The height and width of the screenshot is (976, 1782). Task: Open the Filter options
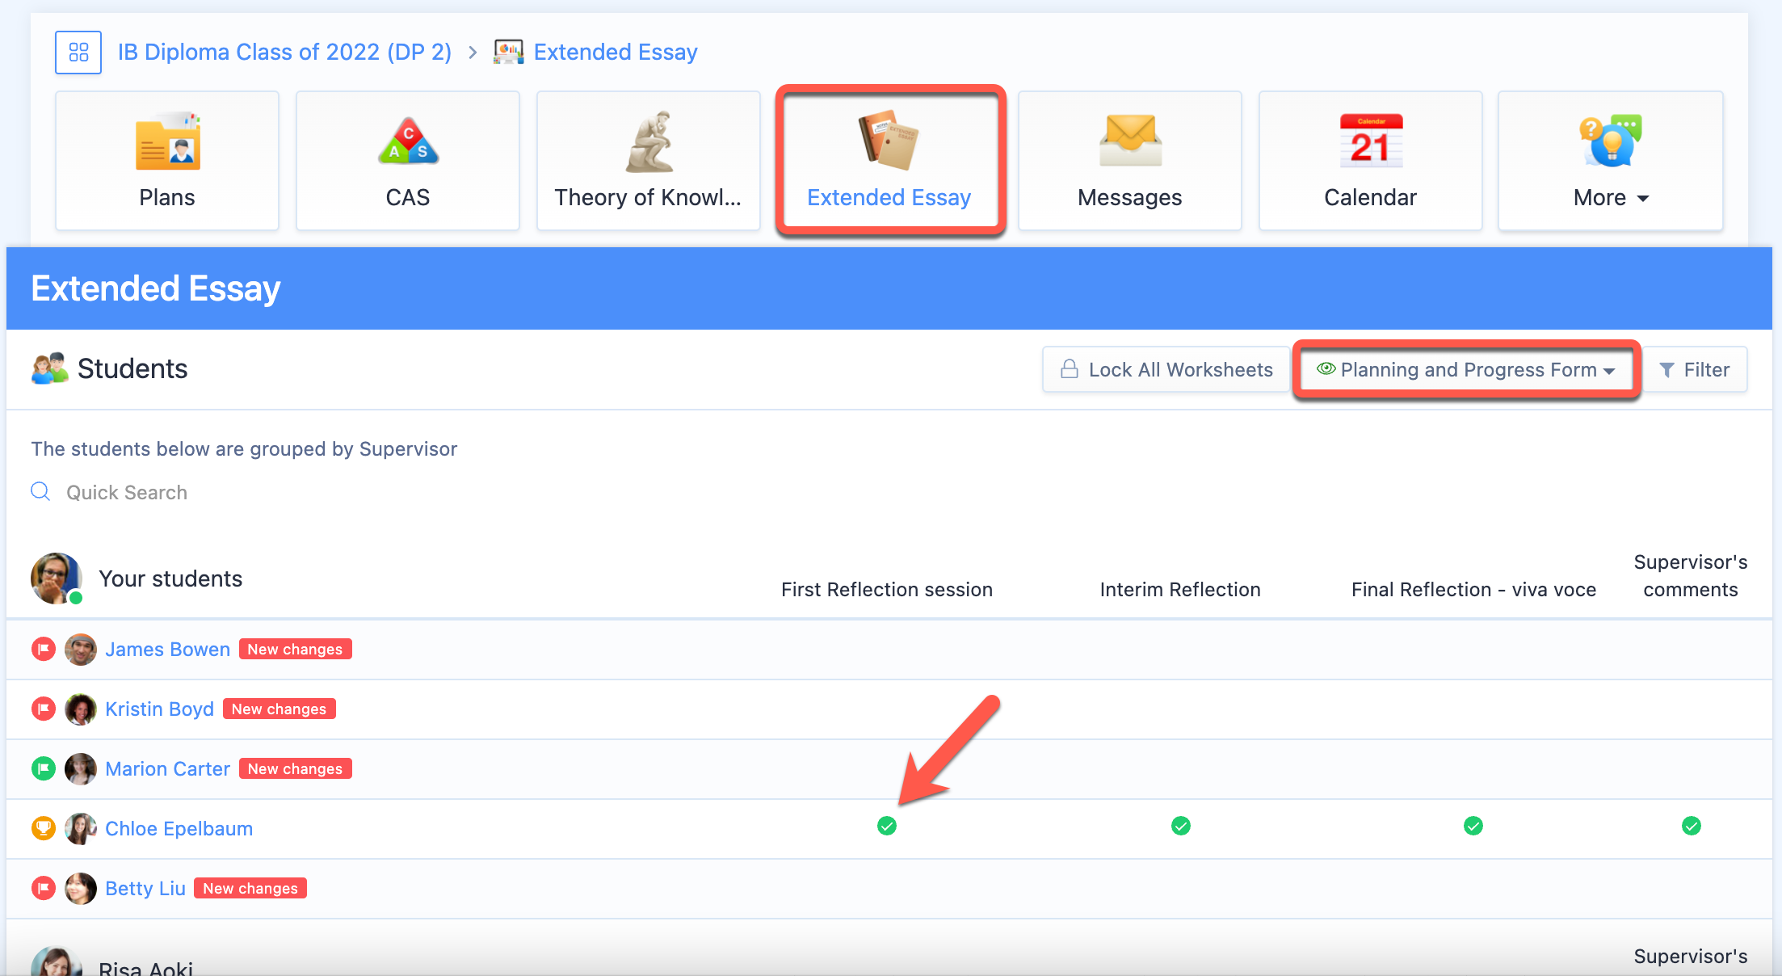pos(1695,370)
